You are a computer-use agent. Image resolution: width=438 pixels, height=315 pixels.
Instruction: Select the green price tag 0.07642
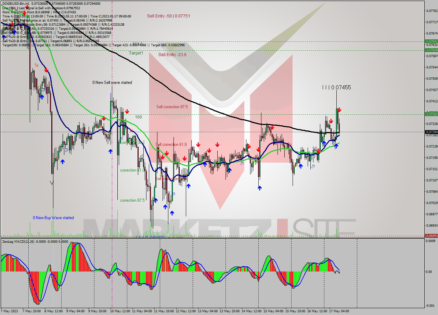(431, 41)
